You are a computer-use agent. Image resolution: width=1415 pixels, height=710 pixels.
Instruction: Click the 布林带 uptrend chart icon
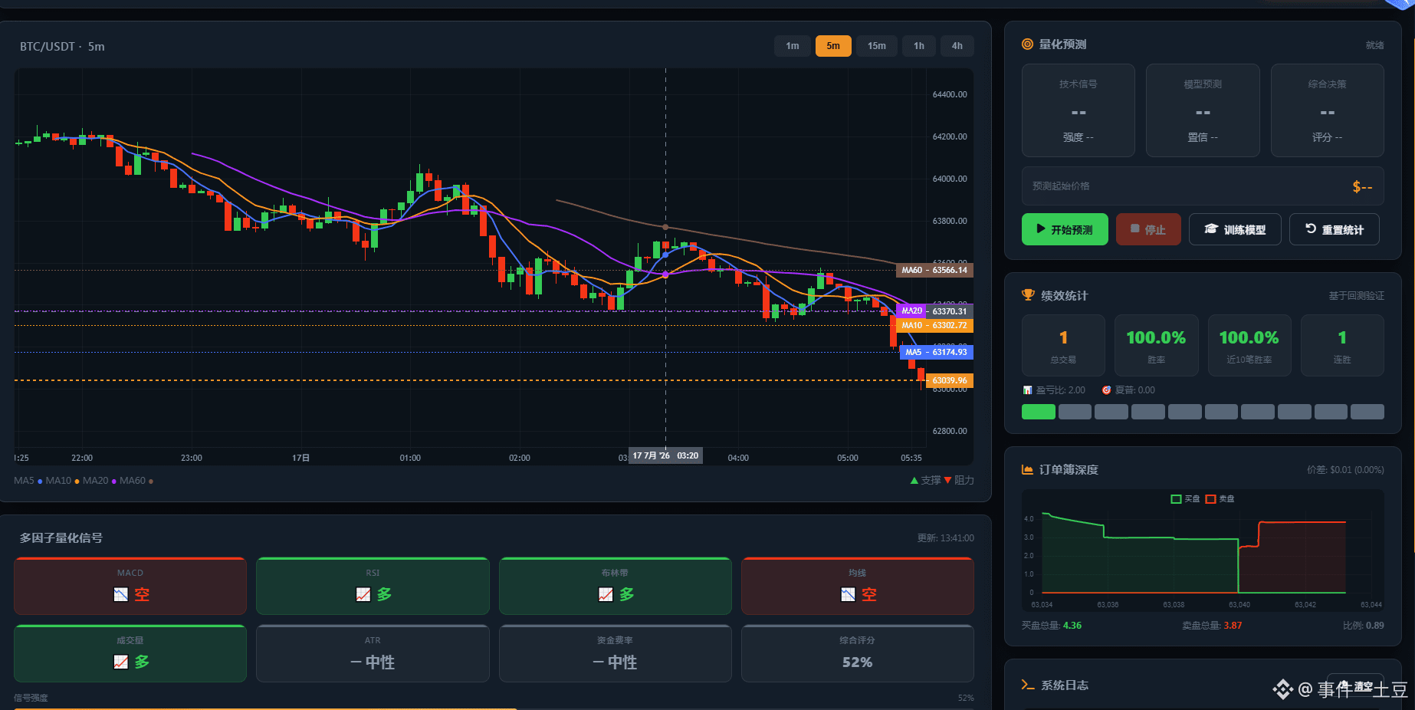click(606, 594)
